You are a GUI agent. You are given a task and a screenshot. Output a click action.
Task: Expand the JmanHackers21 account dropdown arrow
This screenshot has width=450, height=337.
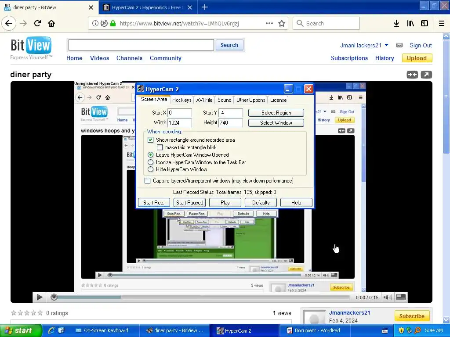(x=386, y=45)
